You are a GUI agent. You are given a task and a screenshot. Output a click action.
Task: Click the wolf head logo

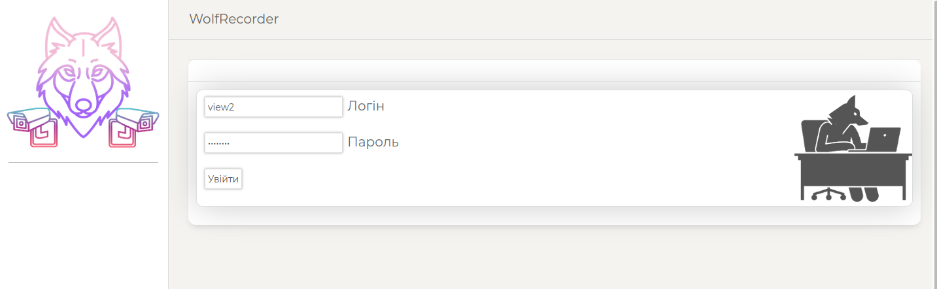(x=83, y=78)
